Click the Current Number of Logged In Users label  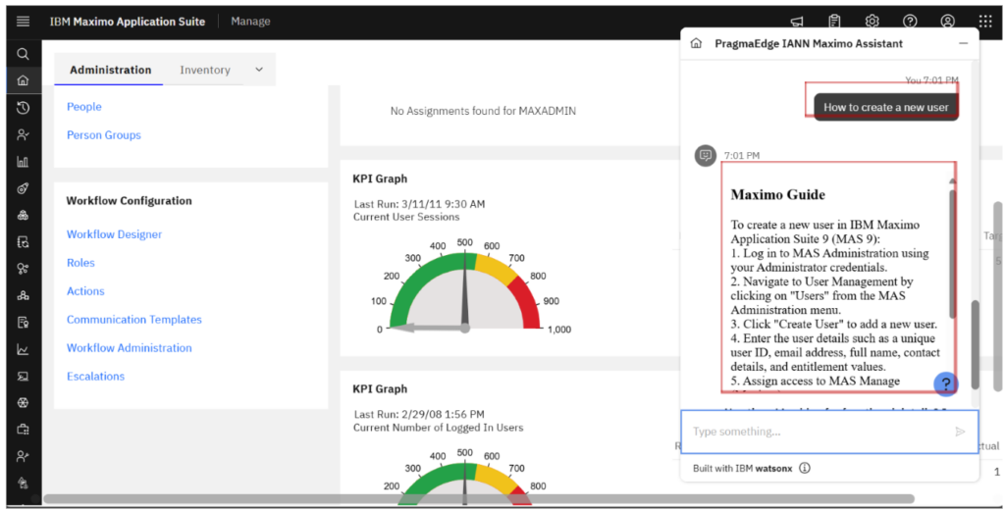point(438,428)
